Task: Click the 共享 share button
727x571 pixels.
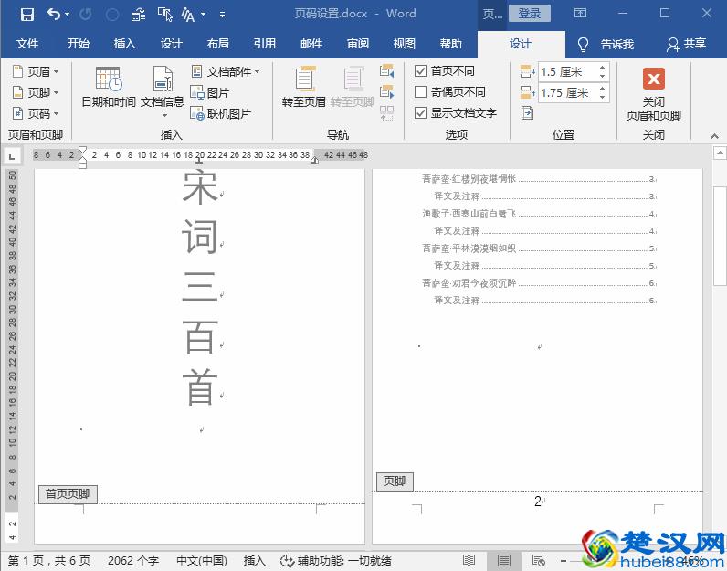Action: tap(686, 44)
